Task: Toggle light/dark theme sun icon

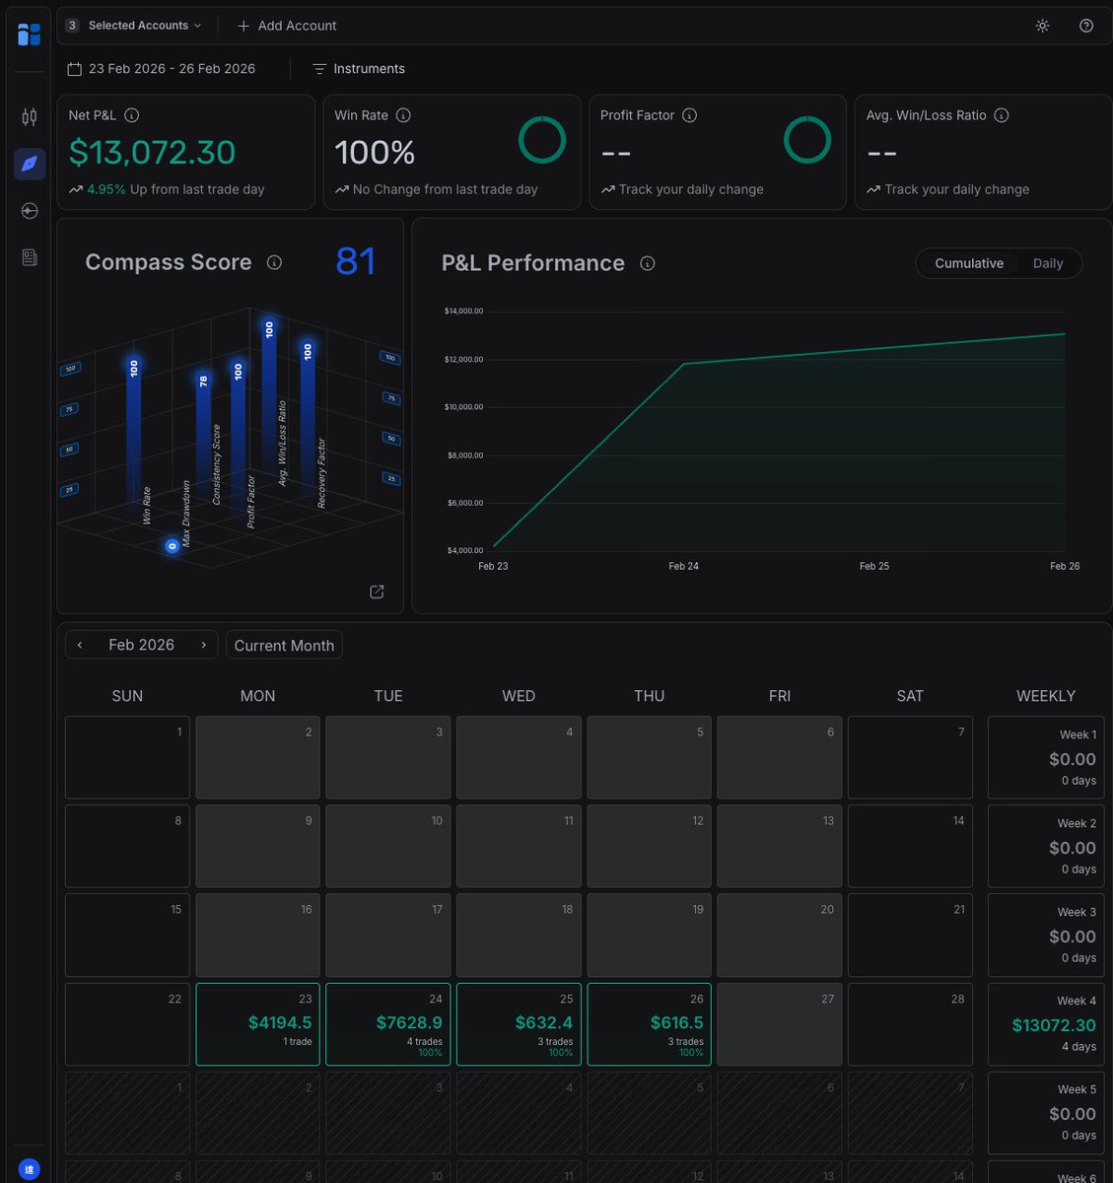Action: (x=1042, y=26)
